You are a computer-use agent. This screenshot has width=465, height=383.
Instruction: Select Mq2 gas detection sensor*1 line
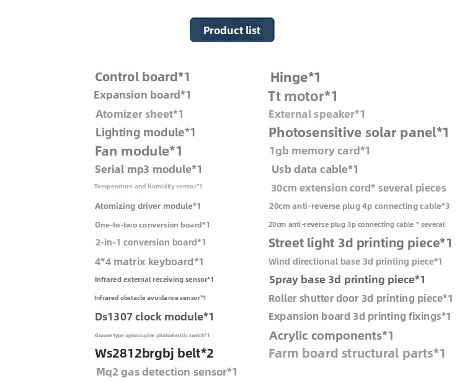(167, 372)
